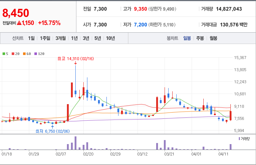
Task: Select the 1일 line chart period
Action: [x=31, y=38]
